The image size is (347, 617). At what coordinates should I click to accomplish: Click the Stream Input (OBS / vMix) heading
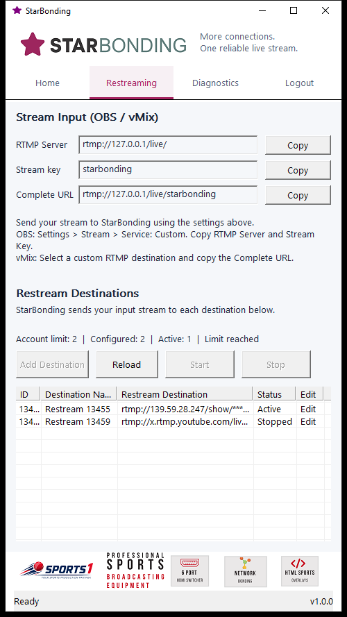87,117
